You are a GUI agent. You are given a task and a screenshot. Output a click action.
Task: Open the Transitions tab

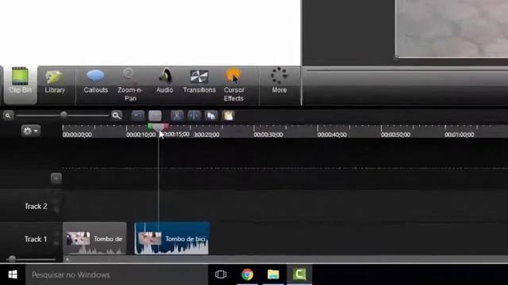(x=199, y=82)
